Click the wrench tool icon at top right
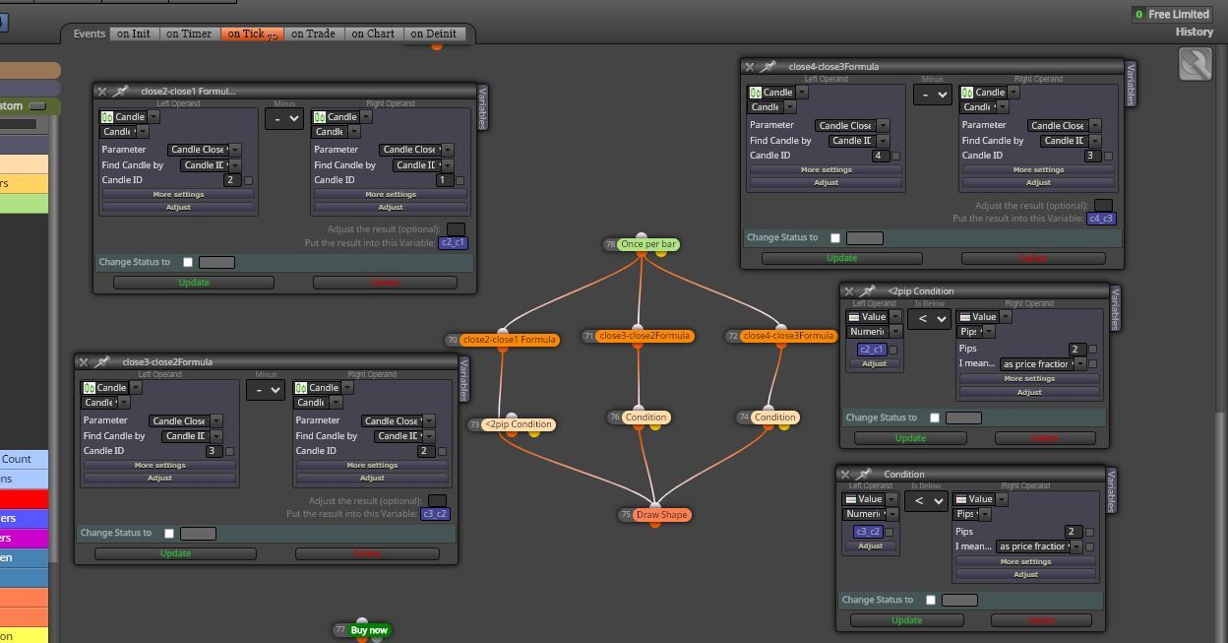Viewport: 1228px width, 643px height. click(1195, 65)
